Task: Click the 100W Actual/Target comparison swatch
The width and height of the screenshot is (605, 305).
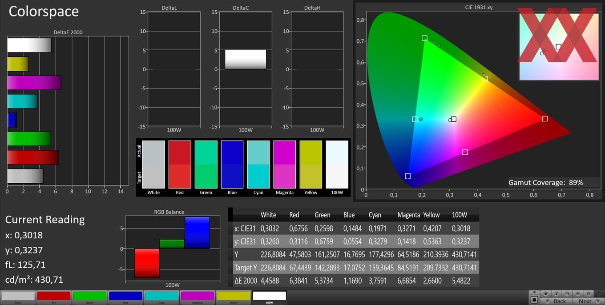Action: click(337, 165)
